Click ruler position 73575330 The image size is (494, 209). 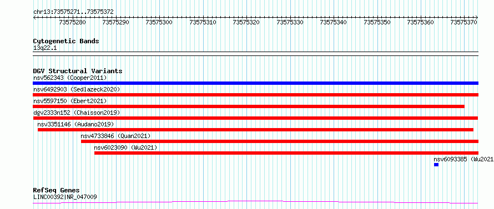click(x=290, y=22)
